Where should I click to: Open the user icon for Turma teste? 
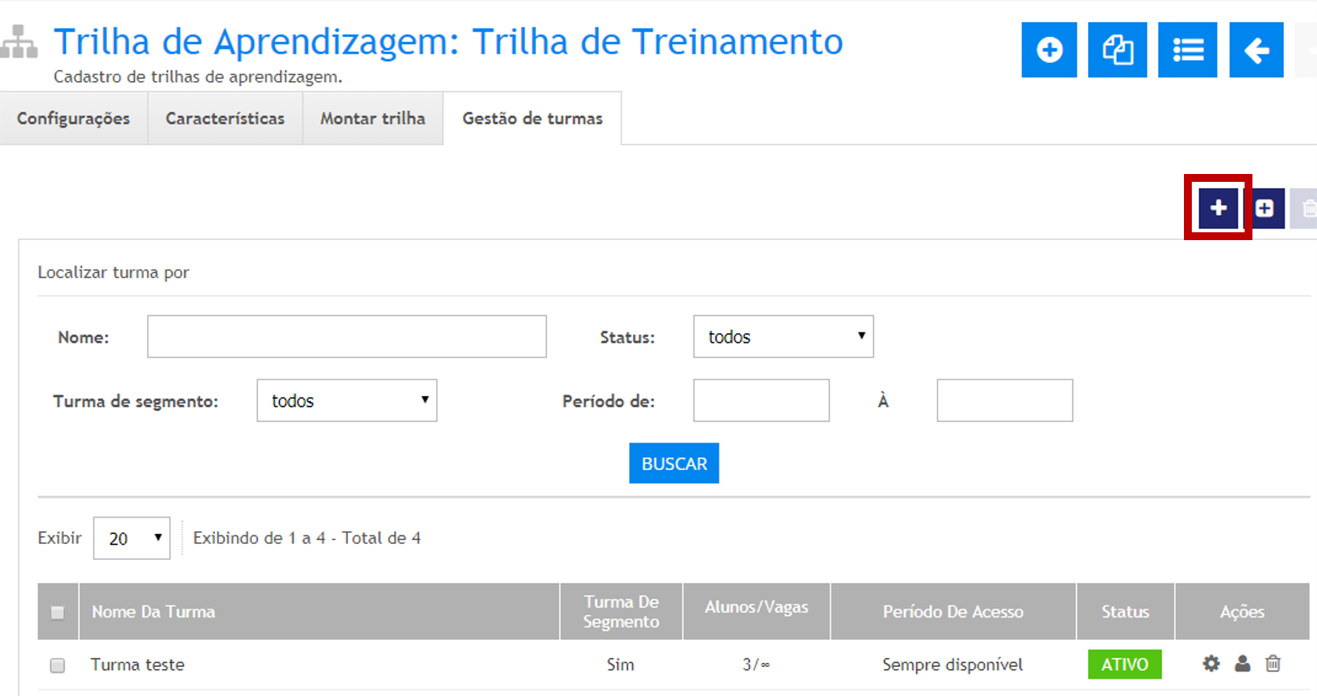[1242, 664]
